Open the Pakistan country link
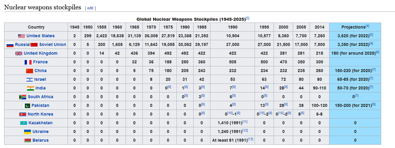 click(41, 105)
